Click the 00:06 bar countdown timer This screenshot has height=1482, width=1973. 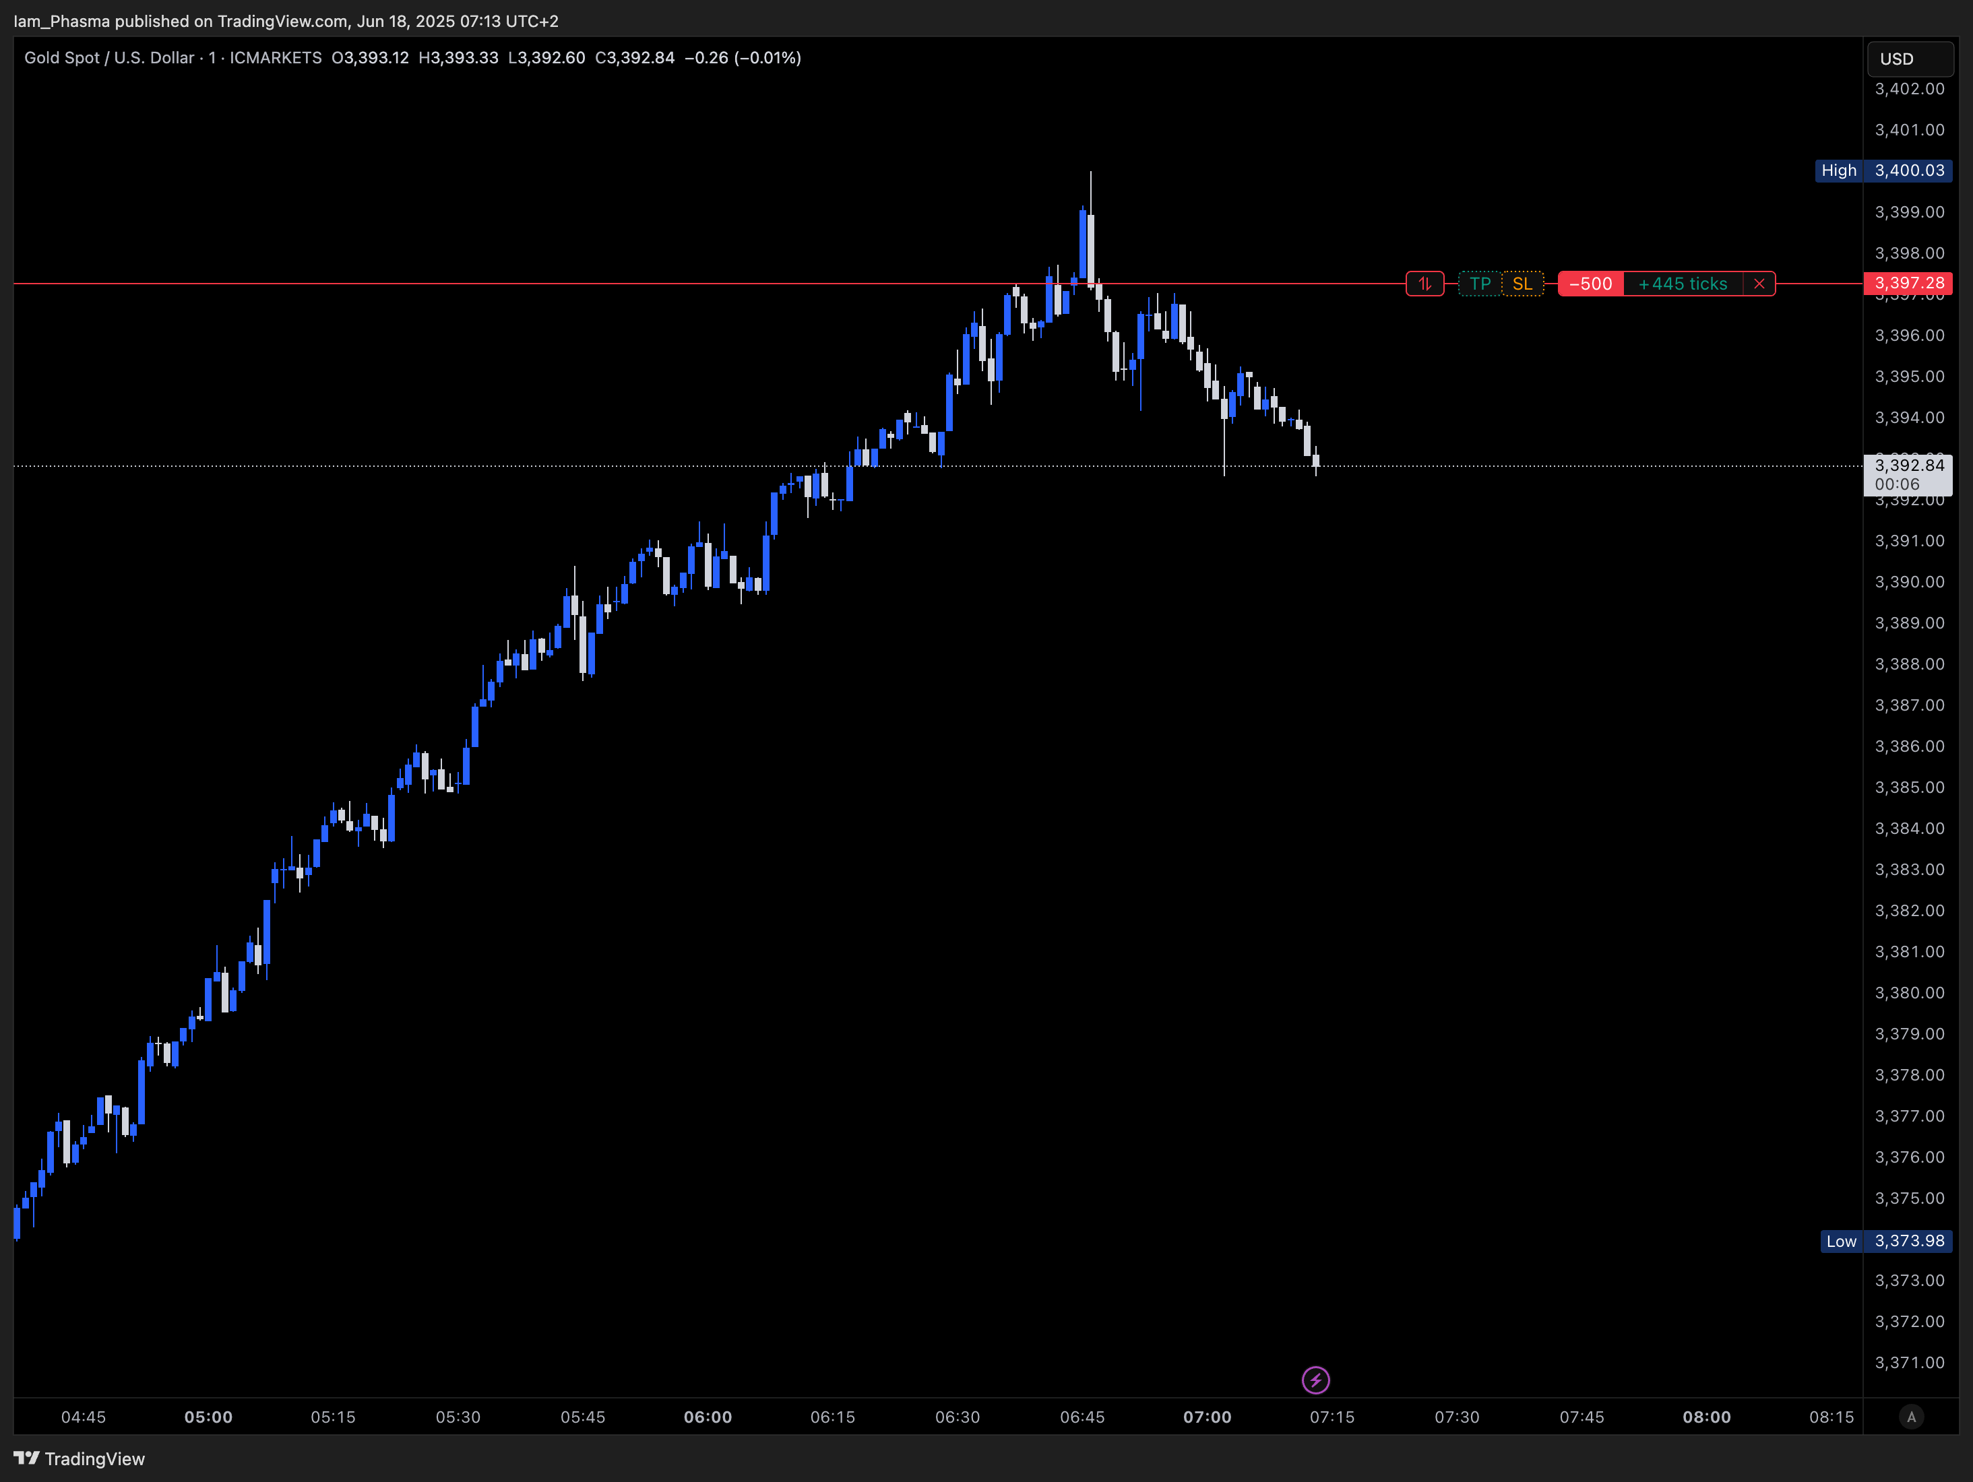coord(1896,484)
